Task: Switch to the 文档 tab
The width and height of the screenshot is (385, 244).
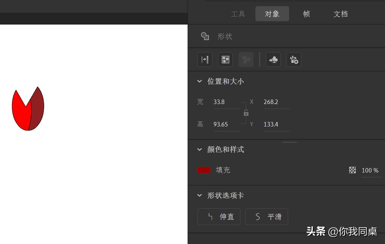Action: tap(340, 14)
